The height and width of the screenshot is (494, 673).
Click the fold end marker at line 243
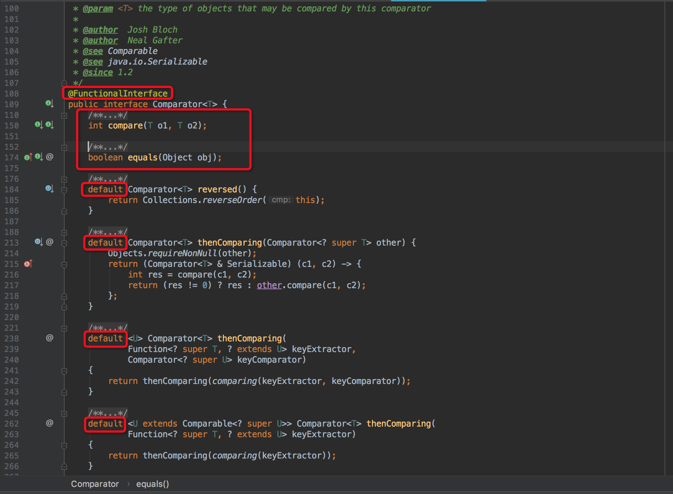64,392
